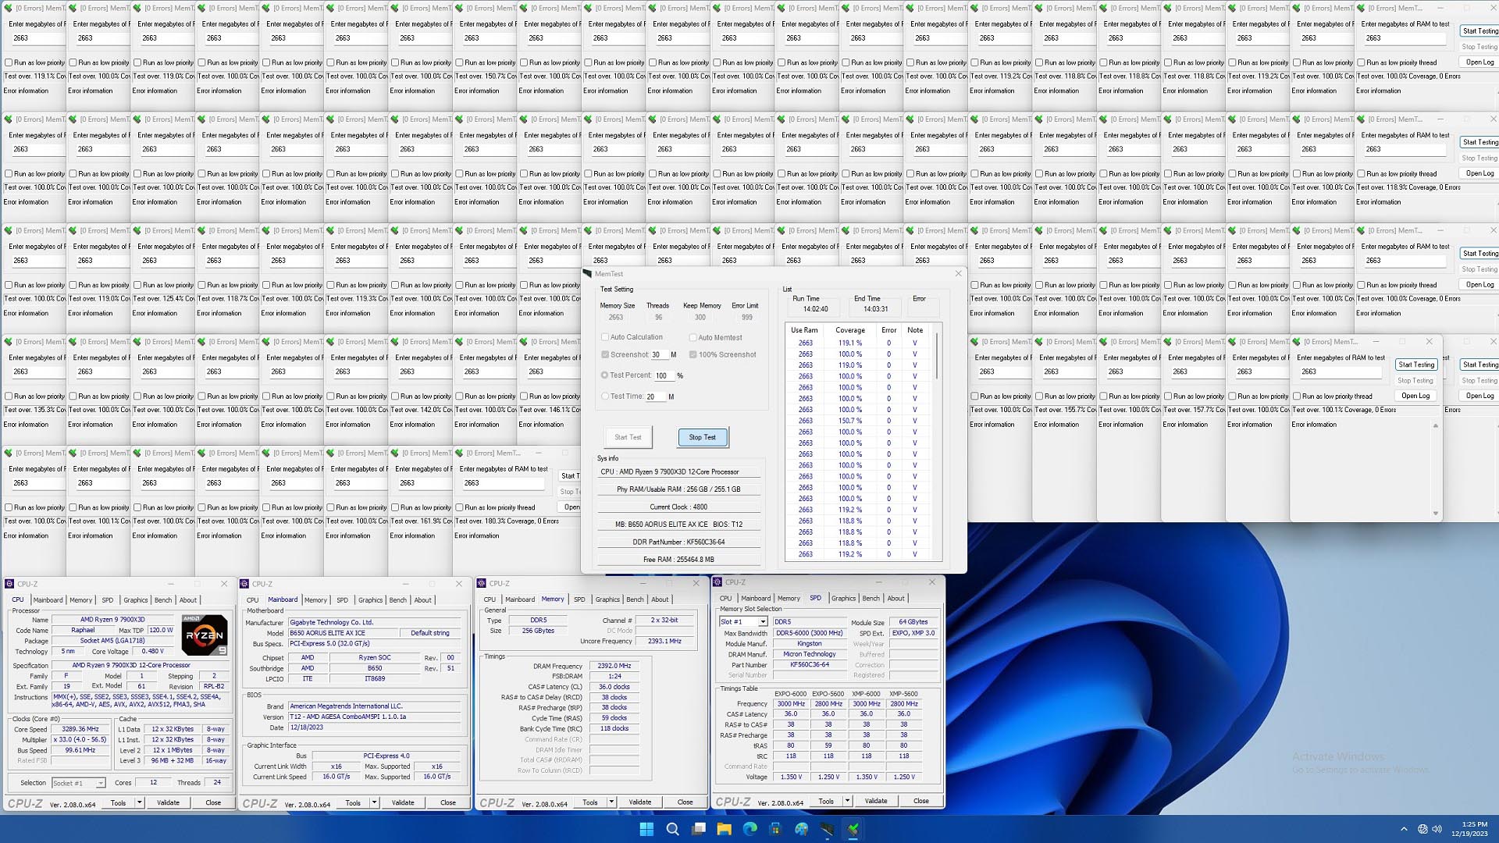The width and height of the screenshot is (1499, 843).
Task: Click the Search icon on the taskbar
Action: (673, 829)
